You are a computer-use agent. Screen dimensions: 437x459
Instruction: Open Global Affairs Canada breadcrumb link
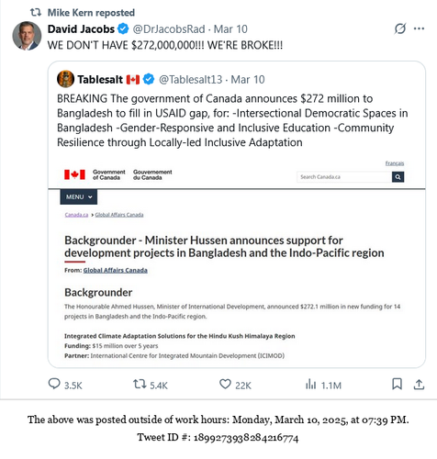click(x=119, y=215)
